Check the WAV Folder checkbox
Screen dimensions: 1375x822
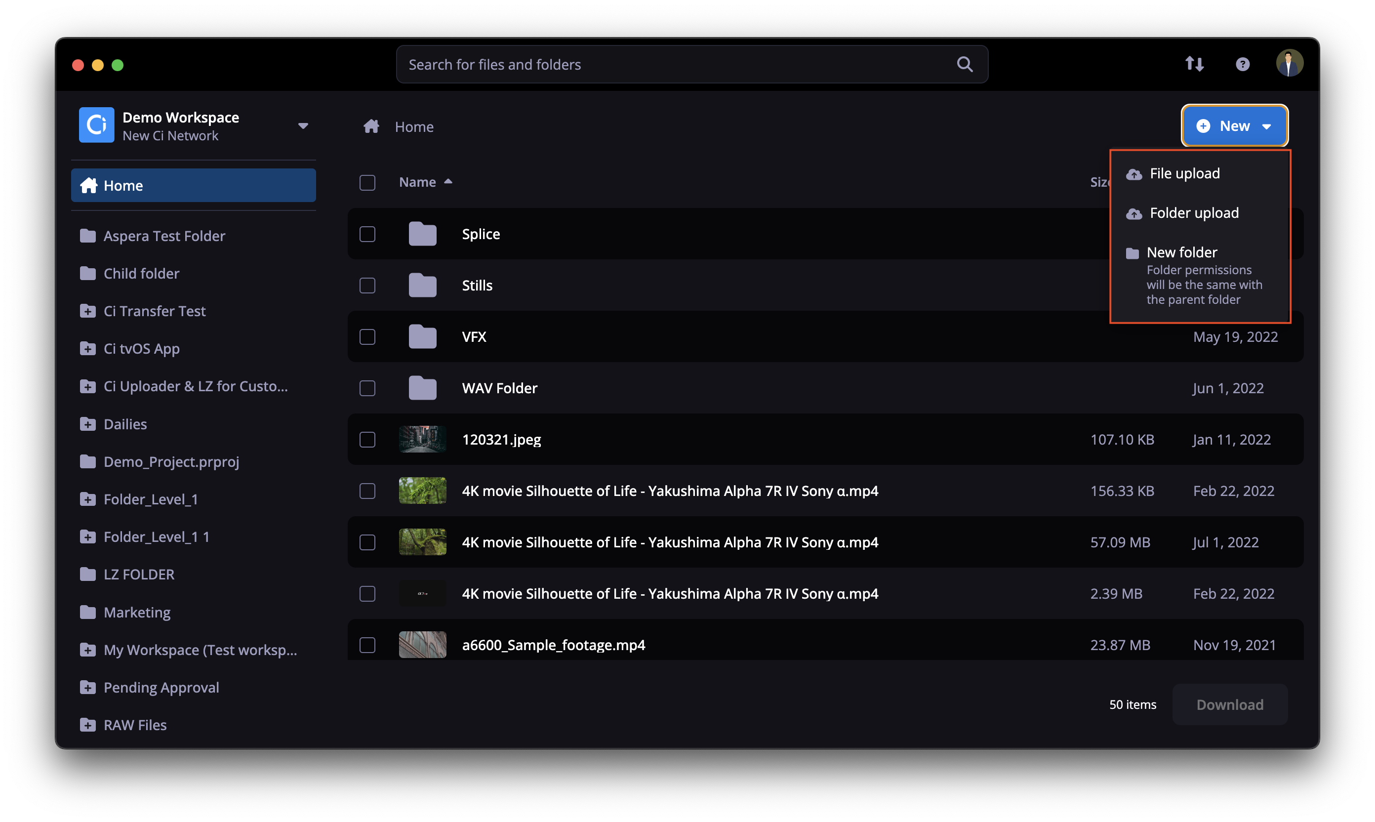[367, 388]
